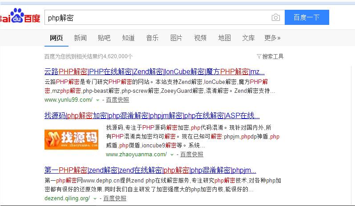Screen dimensions: 355x206
Task: Open the 贴吧 tab
Action: [x=104, y=38]
